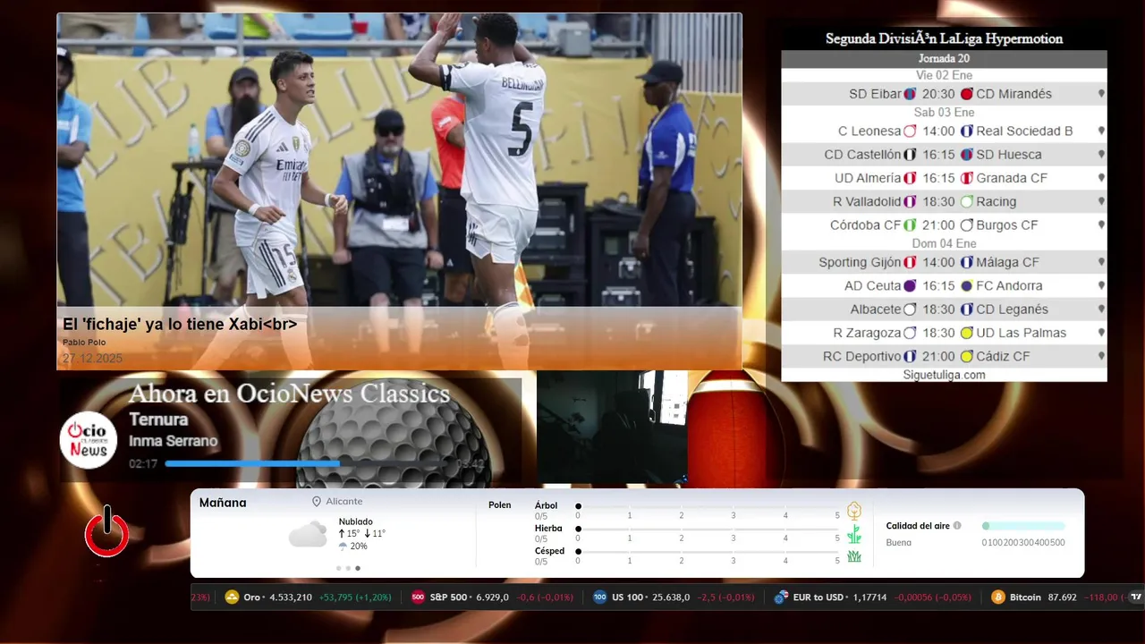Viewport: 1145px width, 644px height.
Task: Open the Siguetuliga.com link
Action: coord(944,375)
